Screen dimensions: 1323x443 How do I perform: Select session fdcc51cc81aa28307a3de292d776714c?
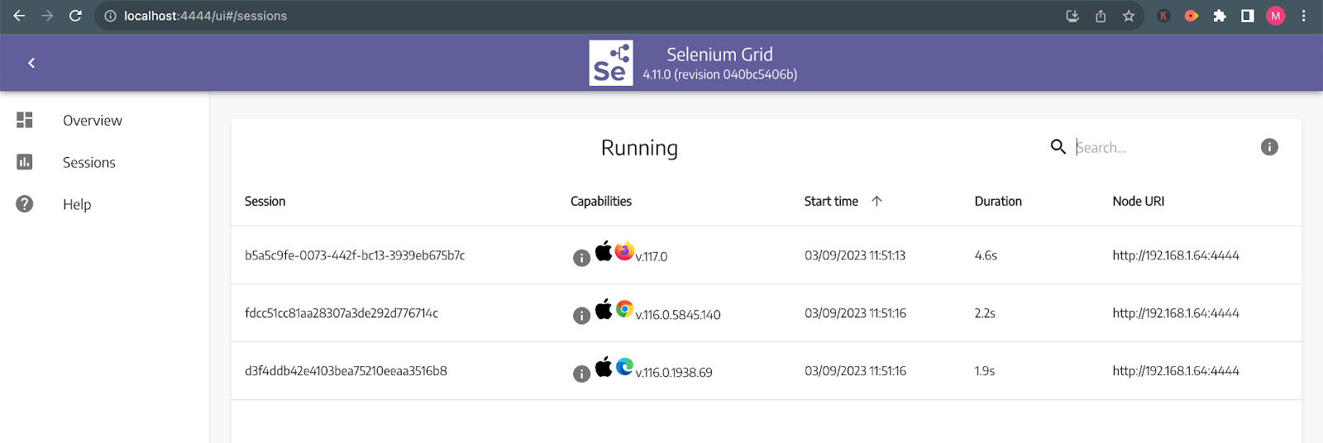[341, 313]
